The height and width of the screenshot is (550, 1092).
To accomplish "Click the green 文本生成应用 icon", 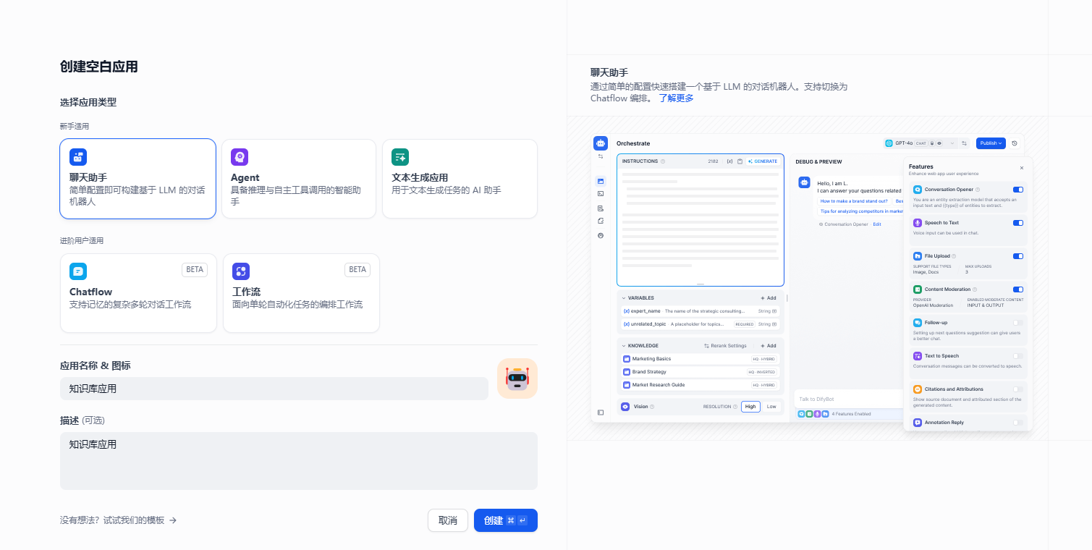I will click(x=400, y=157).
